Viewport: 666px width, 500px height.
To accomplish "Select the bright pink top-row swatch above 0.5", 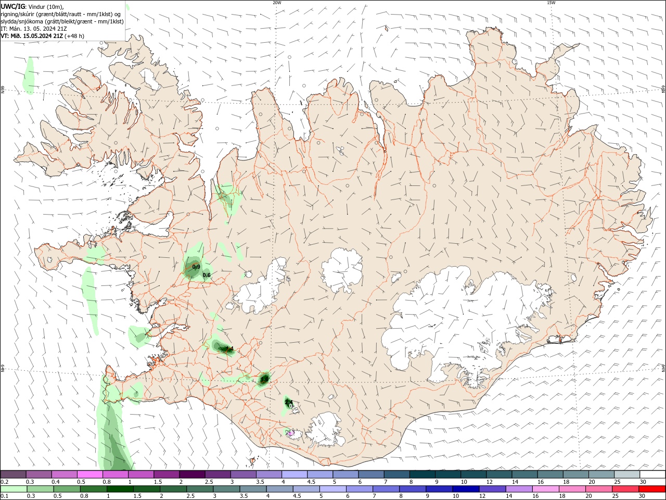I will (89, 474).
